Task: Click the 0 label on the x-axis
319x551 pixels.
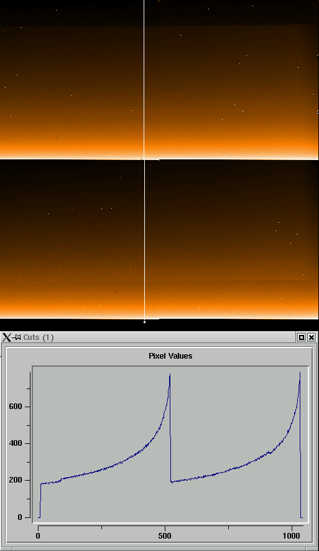Action: pos(38,536)
